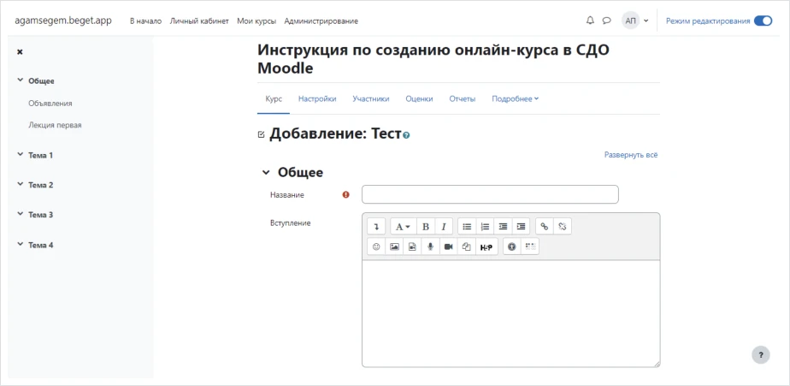The height and width of the screenshot is (386, 790).
Task: Focus the Название input field
Action: coord(490,194)
